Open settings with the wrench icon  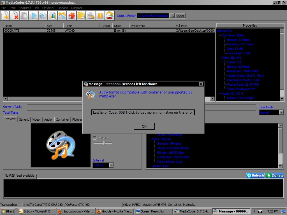(91, 16)
